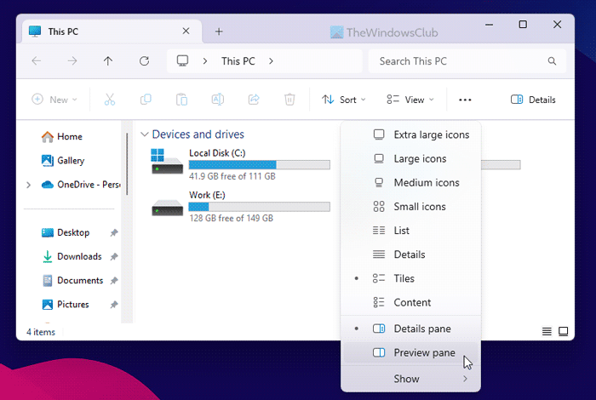
Task: Choose Extra large icons view
Action: (411, 134)
